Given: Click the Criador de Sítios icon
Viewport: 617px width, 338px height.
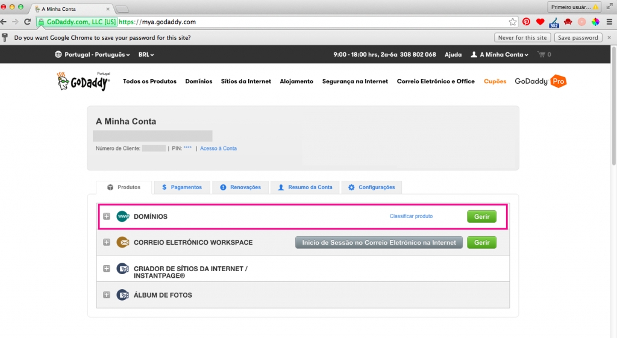Looking at the screenshot, I should (123, 269).
